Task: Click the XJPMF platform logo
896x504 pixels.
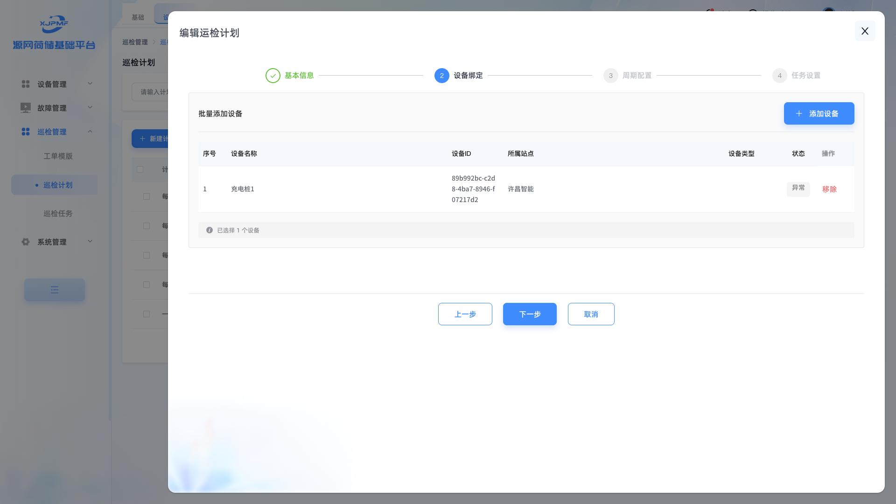Action: (54, 24)
